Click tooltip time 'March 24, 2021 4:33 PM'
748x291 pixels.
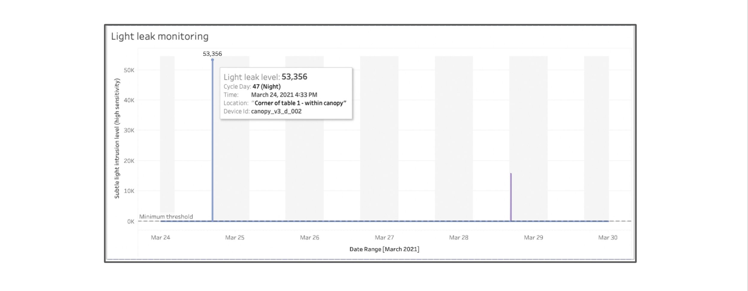coord(284,95)
